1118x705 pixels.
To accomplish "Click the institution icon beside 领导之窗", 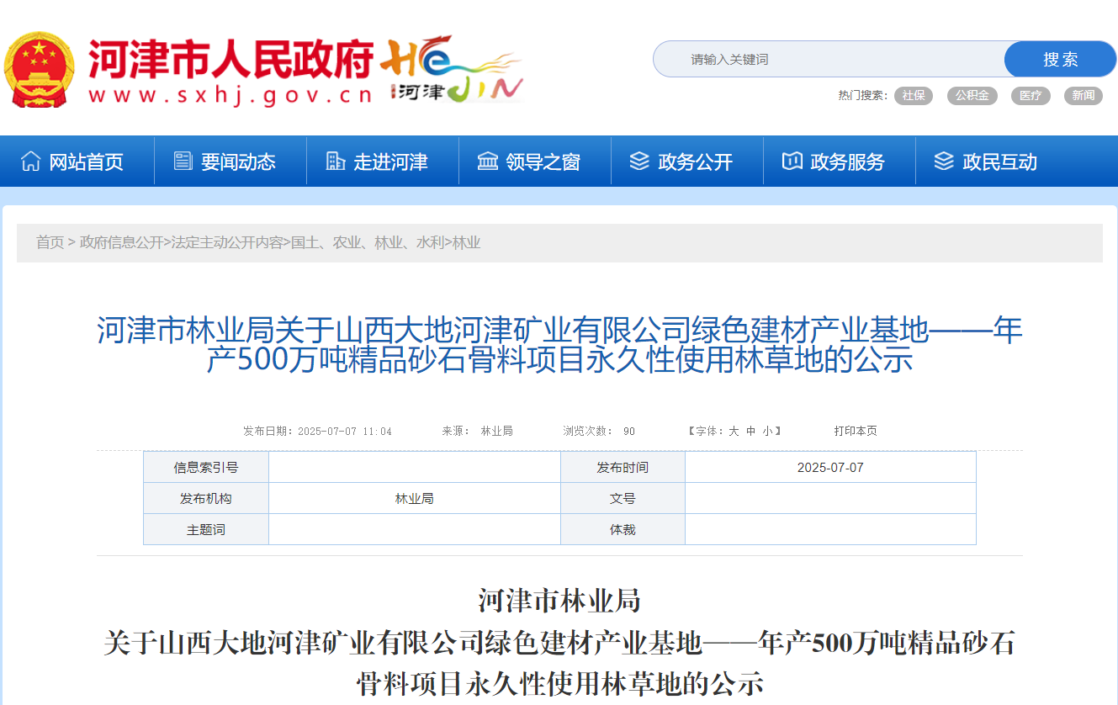I will pos(488,162).
